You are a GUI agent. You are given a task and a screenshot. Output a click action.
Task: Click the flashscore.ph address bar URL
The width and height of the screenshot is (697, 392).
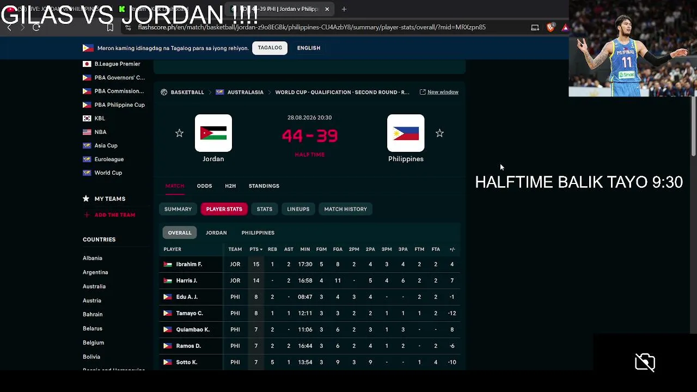tap(311, 27)
